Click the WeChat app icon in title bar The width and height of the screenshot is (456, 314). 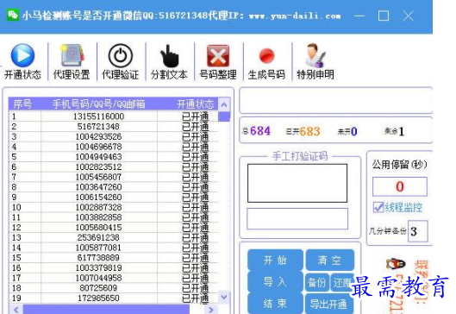point(13,15)
